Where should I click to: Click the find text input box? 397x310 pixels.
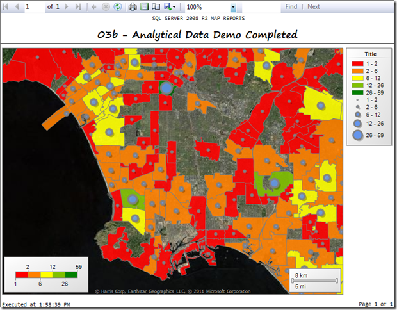coord(261,7)
